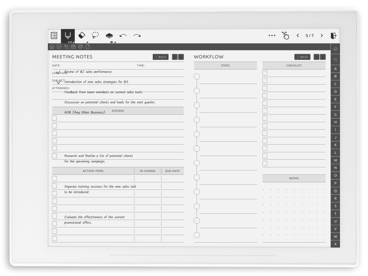Open the notebook contents list icon

54,35
